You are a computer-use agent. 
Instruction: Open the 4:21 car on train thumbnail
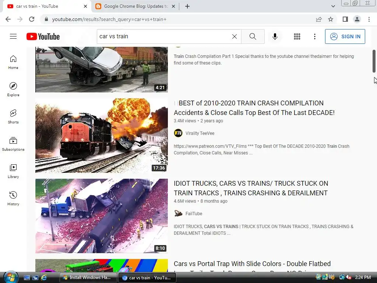click(102, 70)
